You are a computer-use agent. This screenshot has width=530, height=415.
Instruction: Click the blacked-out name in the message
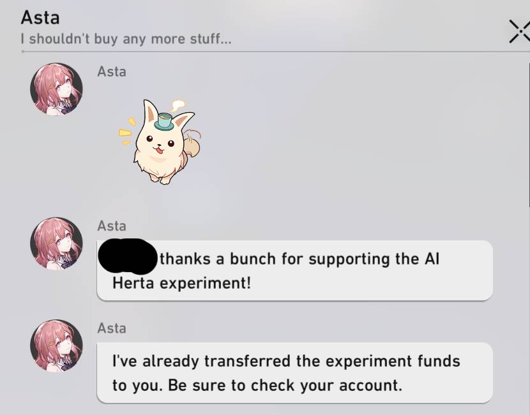[128, 256]
